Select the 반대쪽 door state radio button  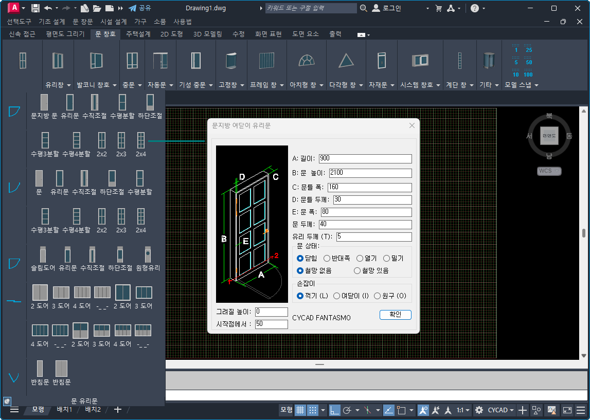327,258
